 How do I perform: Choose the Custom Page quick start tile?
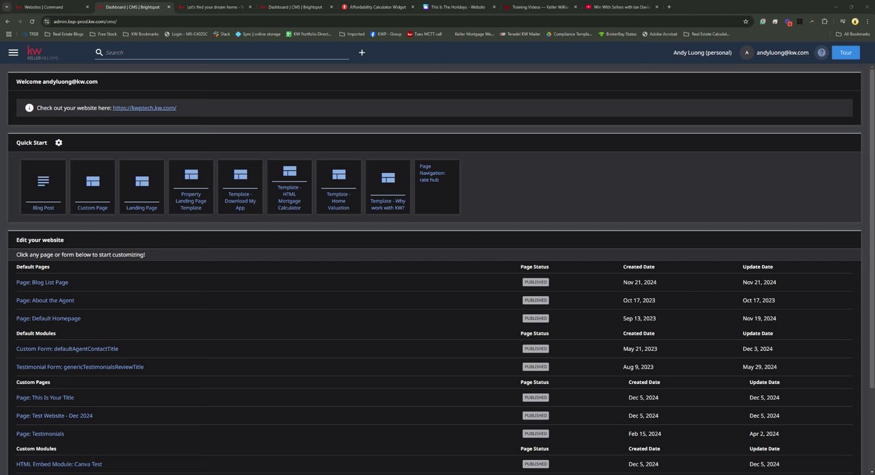93,187
